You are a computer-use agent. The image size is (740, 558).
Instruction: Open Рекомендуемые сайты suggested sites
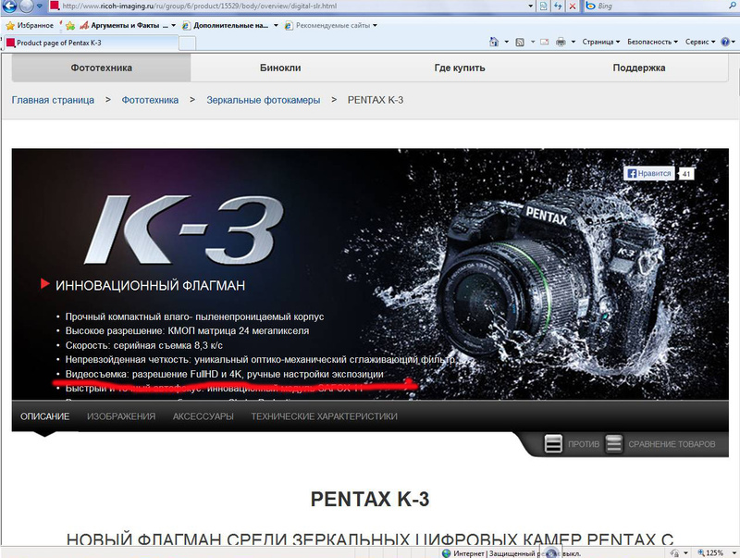pyautogui.click(x=327, y=26)
